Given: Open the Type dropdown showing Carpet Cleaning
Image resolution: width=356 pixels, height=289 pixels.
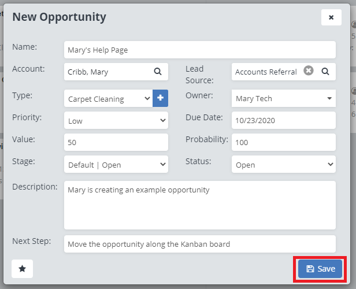Looking at the screenshot, I should click(x=108, y=99).
